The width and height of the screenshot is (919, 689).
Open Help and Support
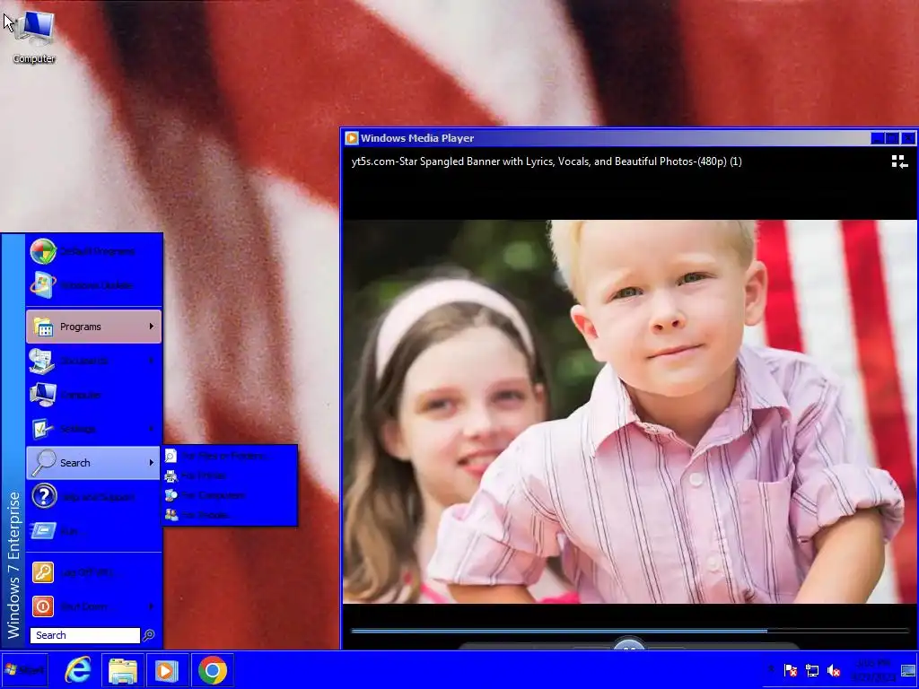[93, 497]
